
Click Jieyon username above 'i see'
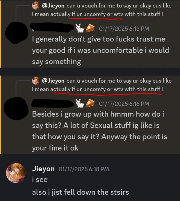[43, 169]
